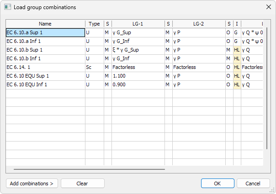The width and height of the screenshot is (276, 194).
Task: Click the Sc type cell of EC 6.14. 1
Action: [x=95, y=67]
